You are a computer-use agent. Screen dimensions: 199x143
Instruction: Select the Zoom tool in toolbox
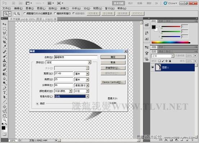click(x=4, y=120)
